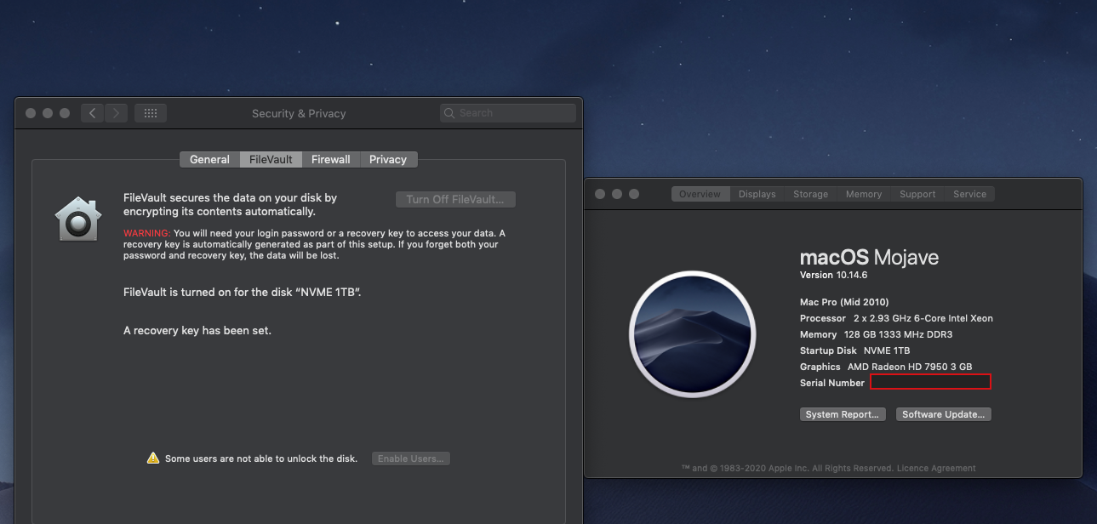Viewport: 1097px width, 524px height.
Task: Click the Processor 2 x 2.93 GHz line
Action: pos(896,318)
